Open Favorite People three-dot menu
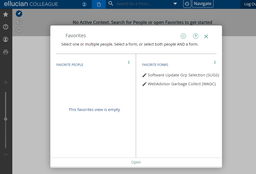 point(129,62)
